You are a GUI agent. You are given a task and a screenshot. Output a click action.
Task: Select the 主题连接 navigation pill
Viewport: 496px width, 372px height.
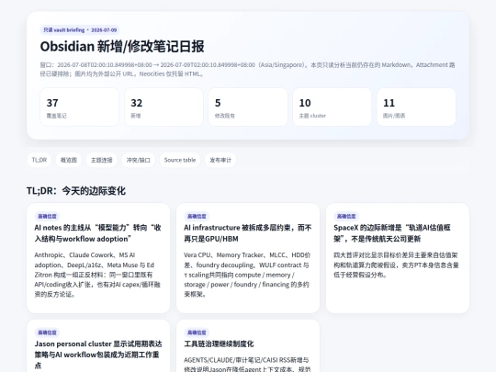pyautogui.click(x=102, y=160)
